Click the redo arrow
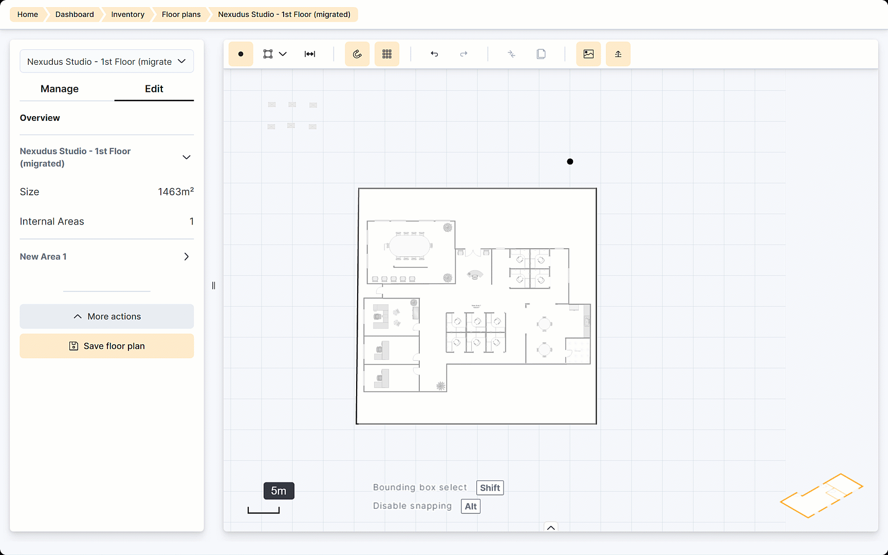Screen dimensions: 888x555 pyautogui.click(x=464, y=54)
